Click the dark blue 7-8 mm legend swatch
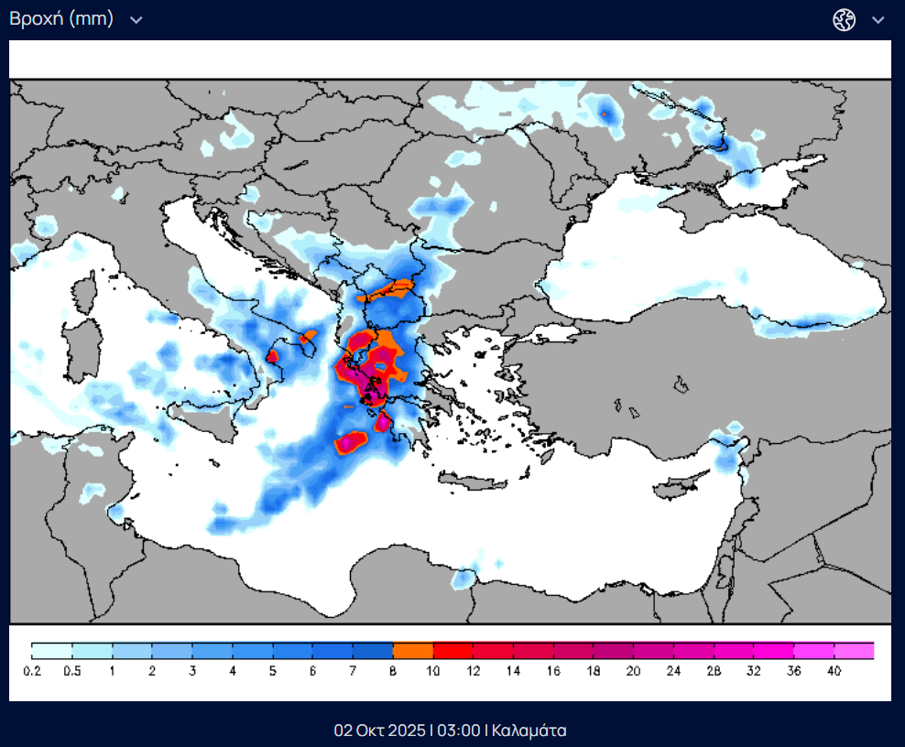The width and height of the screenshot is (905, 747). click(372, 651)
